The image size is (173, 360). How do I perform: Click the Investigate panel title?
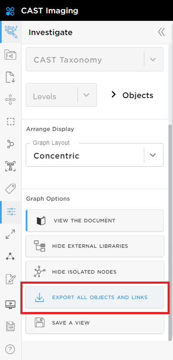[x=51, y=33]
